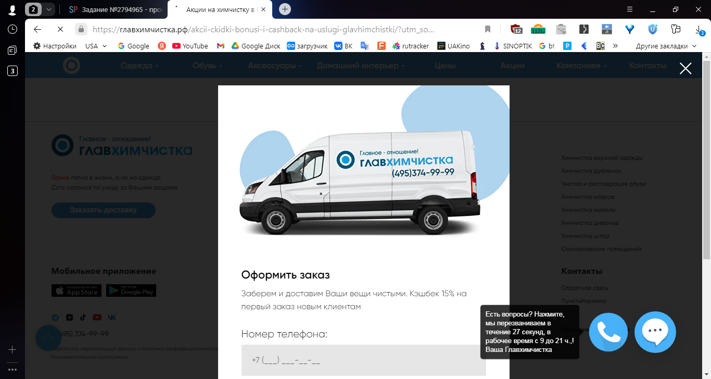Select the Акции на химчистку tab
This screenshot has width=711, height=379.
(220, 9)
